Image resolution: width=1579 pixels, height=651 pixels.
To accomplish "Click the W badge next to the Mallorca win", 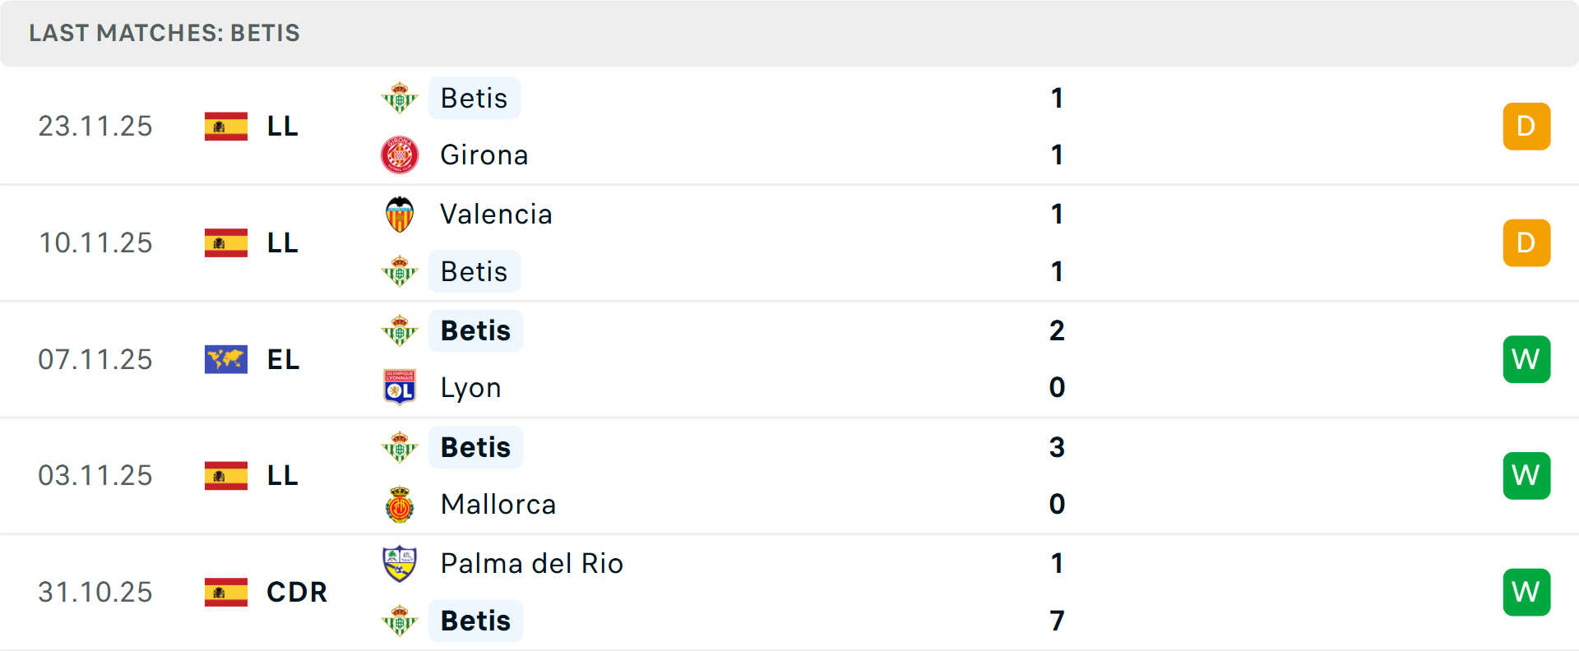I will (x=1526, y=475).
